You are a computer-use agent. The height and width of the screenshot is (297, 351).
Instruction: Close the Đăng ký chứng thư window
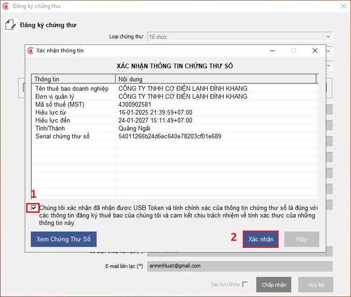[x=344, y=6]
